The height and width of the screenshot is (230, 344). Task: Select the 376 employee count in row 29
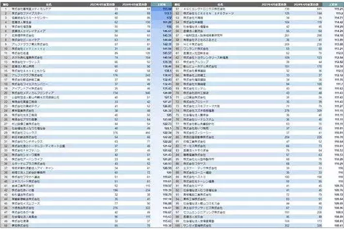[115, 132]
